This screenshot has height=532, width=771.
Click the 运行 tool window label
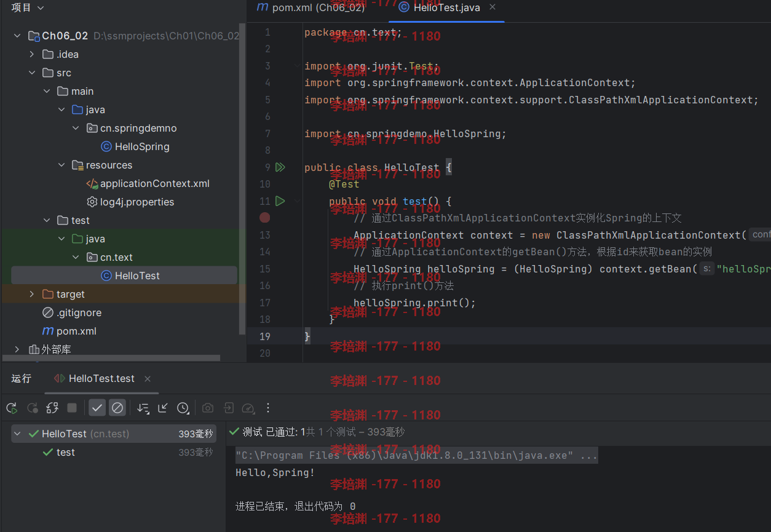[x=21, y=378]
